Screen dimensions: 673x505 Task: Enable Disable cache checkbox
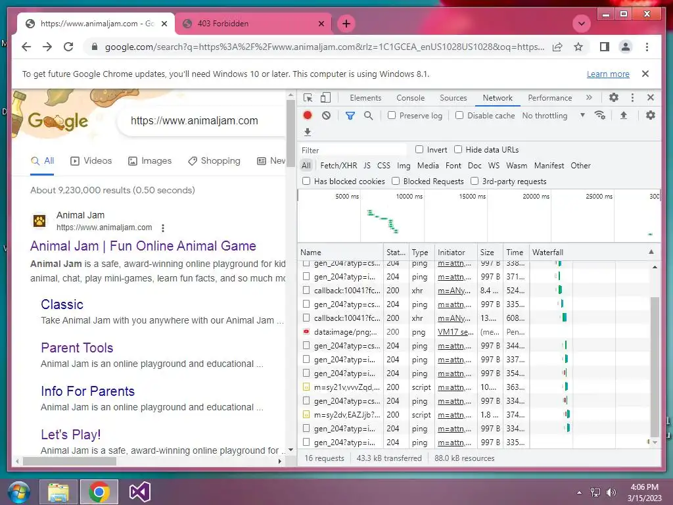click(x=459, y=115)
